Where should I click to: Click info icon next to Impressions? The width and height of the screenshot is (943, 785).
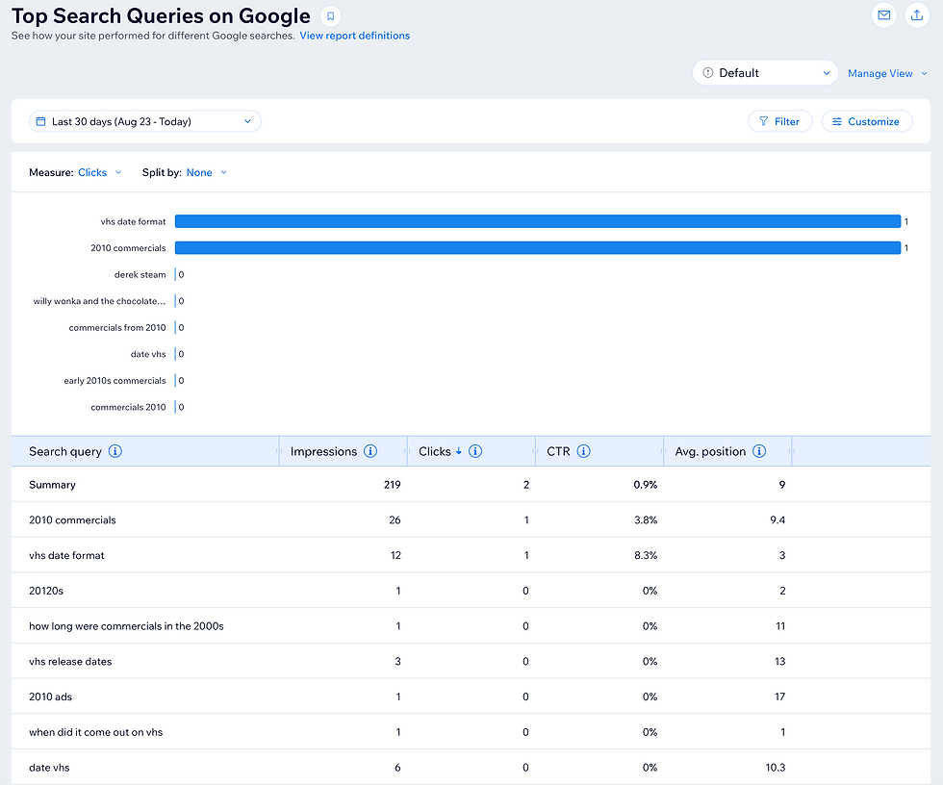370,451
